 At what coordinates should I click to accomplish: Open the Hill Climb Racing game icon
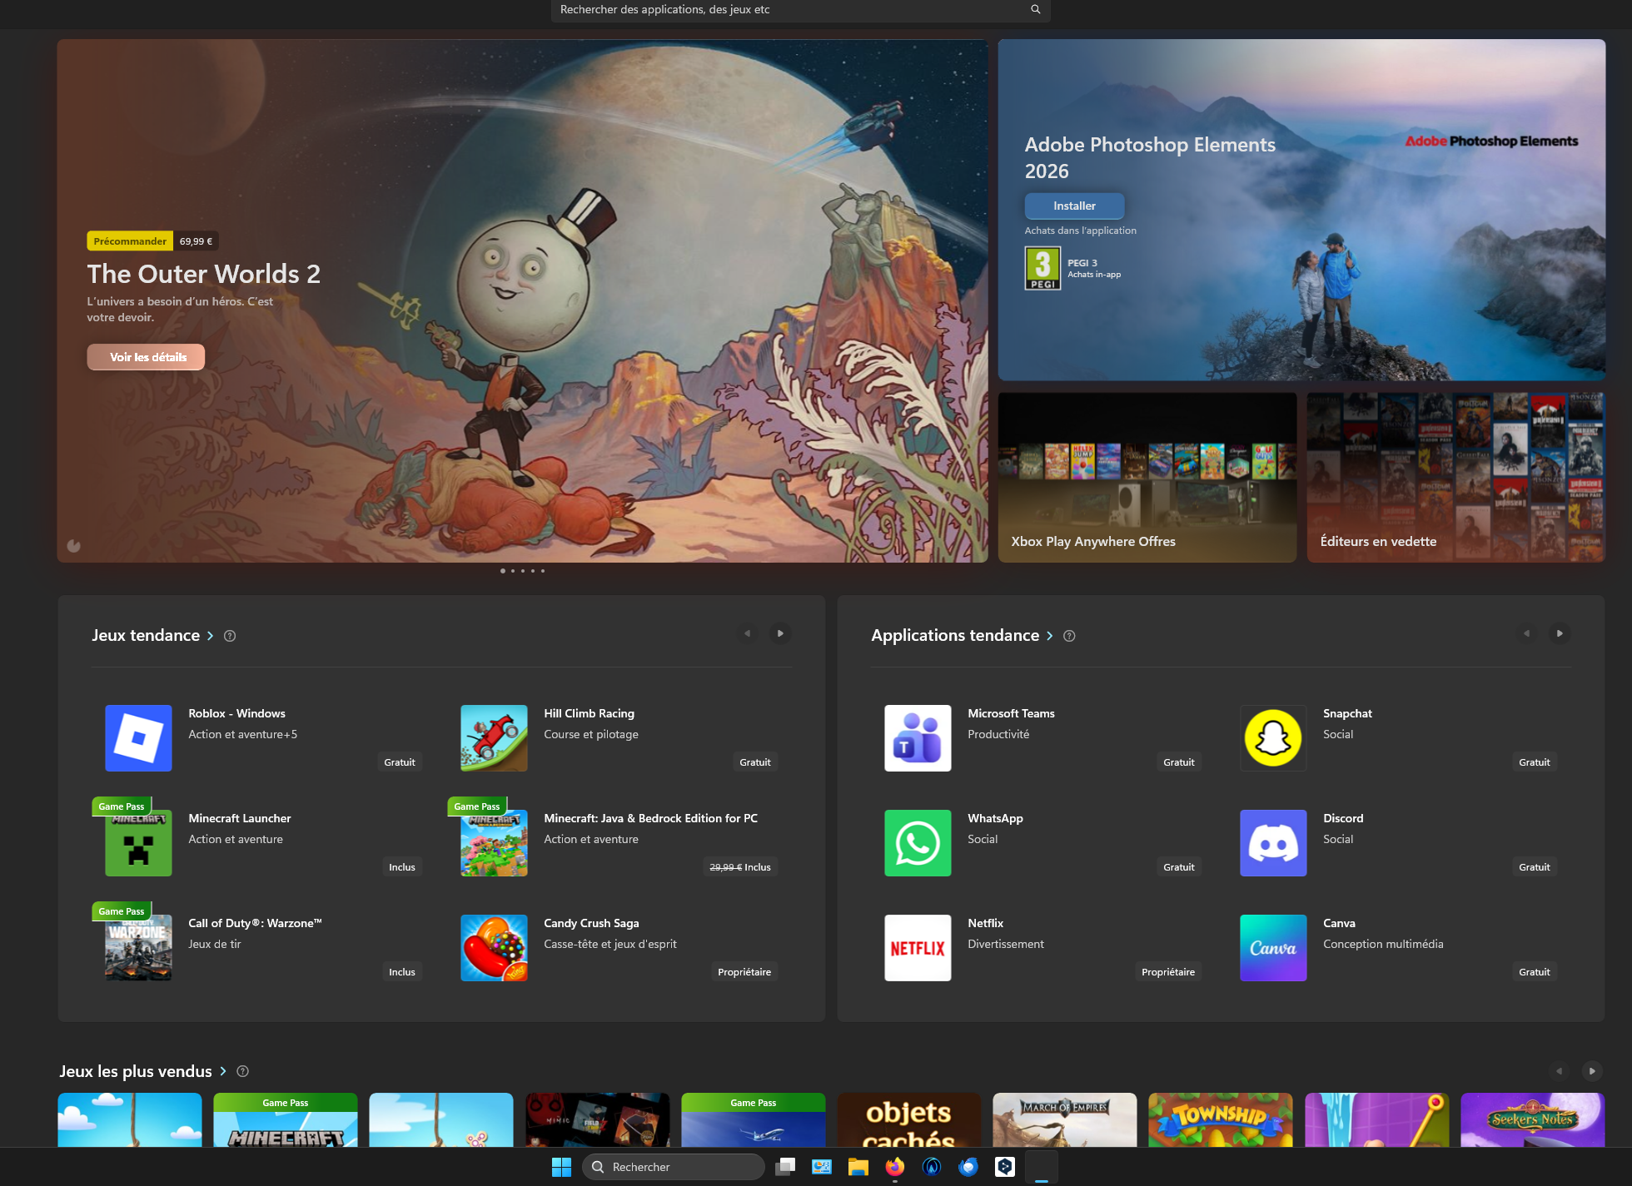coord(494,738)
